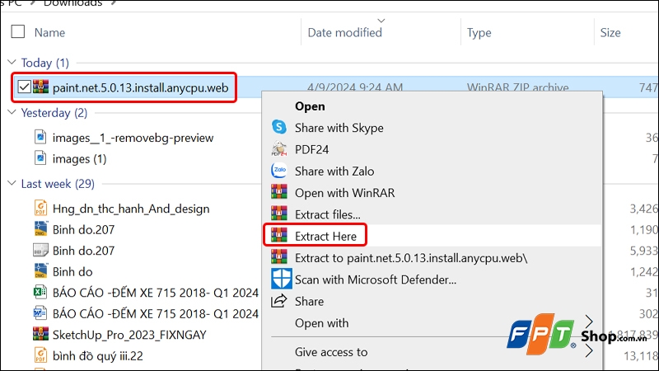Click the paint.net archive file icon
The image size is (659, 371).
coord(40,87)
